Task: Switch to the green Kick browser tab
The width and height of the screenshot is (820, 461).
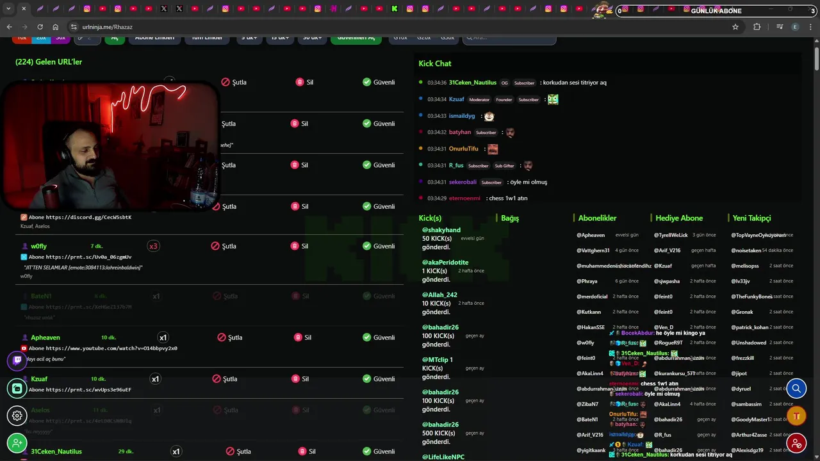Action: click(x=395, y=9)
